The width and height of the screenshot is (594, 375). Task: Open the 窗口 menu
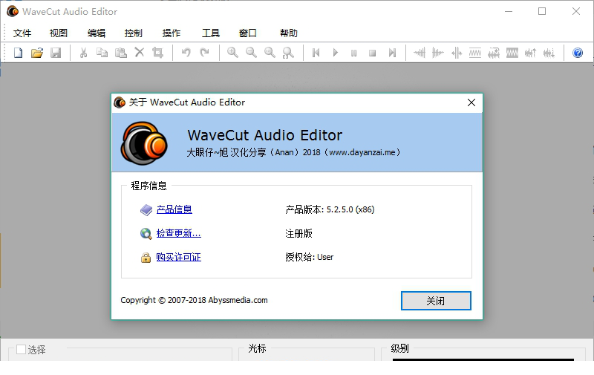[x=248, y=33]
